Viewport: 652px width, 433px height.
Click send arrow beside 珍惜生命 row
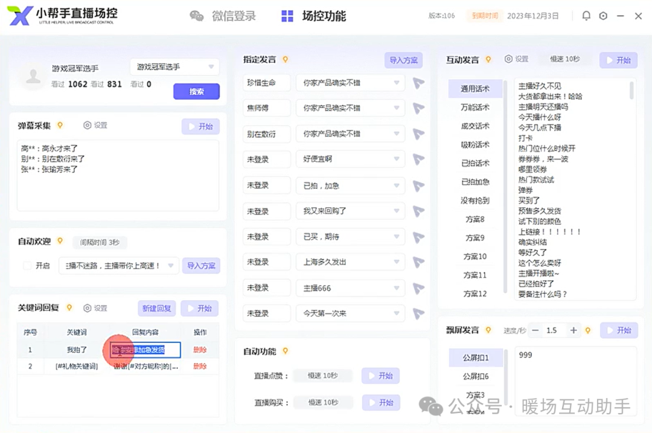coord(418,83)
